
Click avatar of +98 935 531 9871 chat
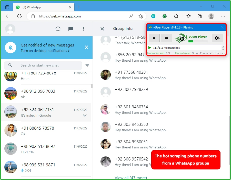pos(11,167)
